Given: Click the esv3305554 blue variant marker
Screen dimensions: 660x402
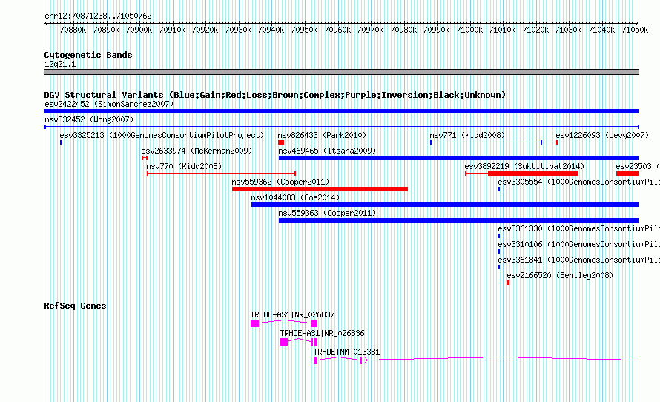Looking at the screenshot, I should pos(499,189).
